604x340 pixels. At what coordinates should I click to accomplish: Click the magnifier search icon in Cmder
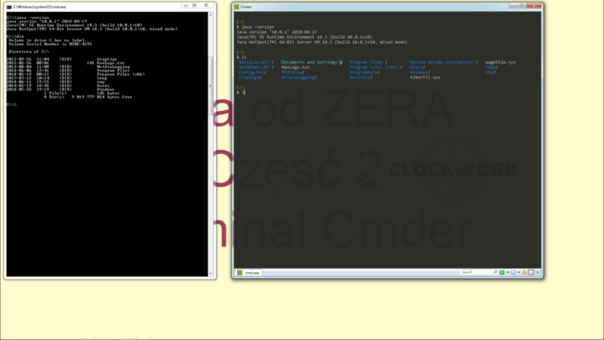point(495,272)
